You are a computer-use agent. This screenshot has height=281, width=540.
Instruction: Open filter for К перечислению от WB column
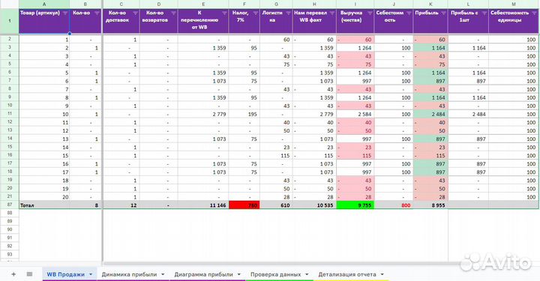click(x=224, y=13)
